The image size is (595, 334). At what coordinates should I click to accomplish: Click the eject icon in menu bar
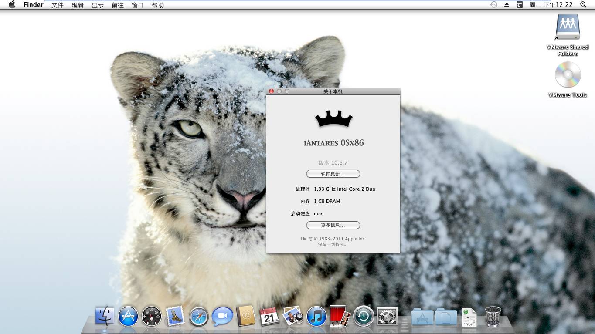click(x=507, y=5)
